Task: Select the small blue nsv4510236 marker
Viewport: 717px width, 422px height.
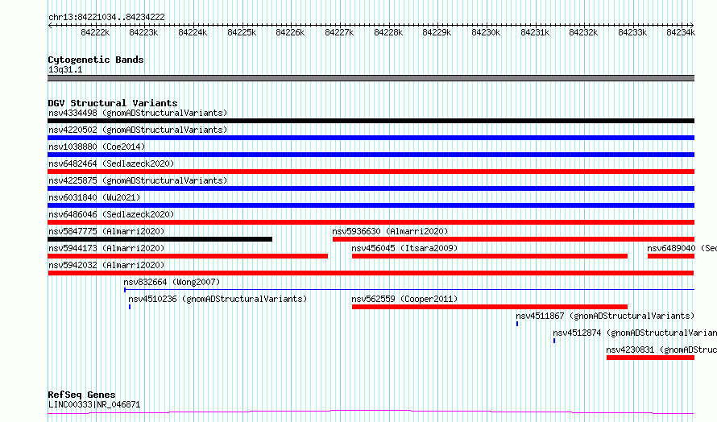Action: coord(130,307)
